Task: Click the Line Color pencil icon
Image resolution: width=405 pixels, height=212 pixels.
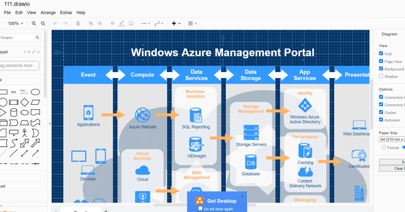Action: click(x=121, y=23)
